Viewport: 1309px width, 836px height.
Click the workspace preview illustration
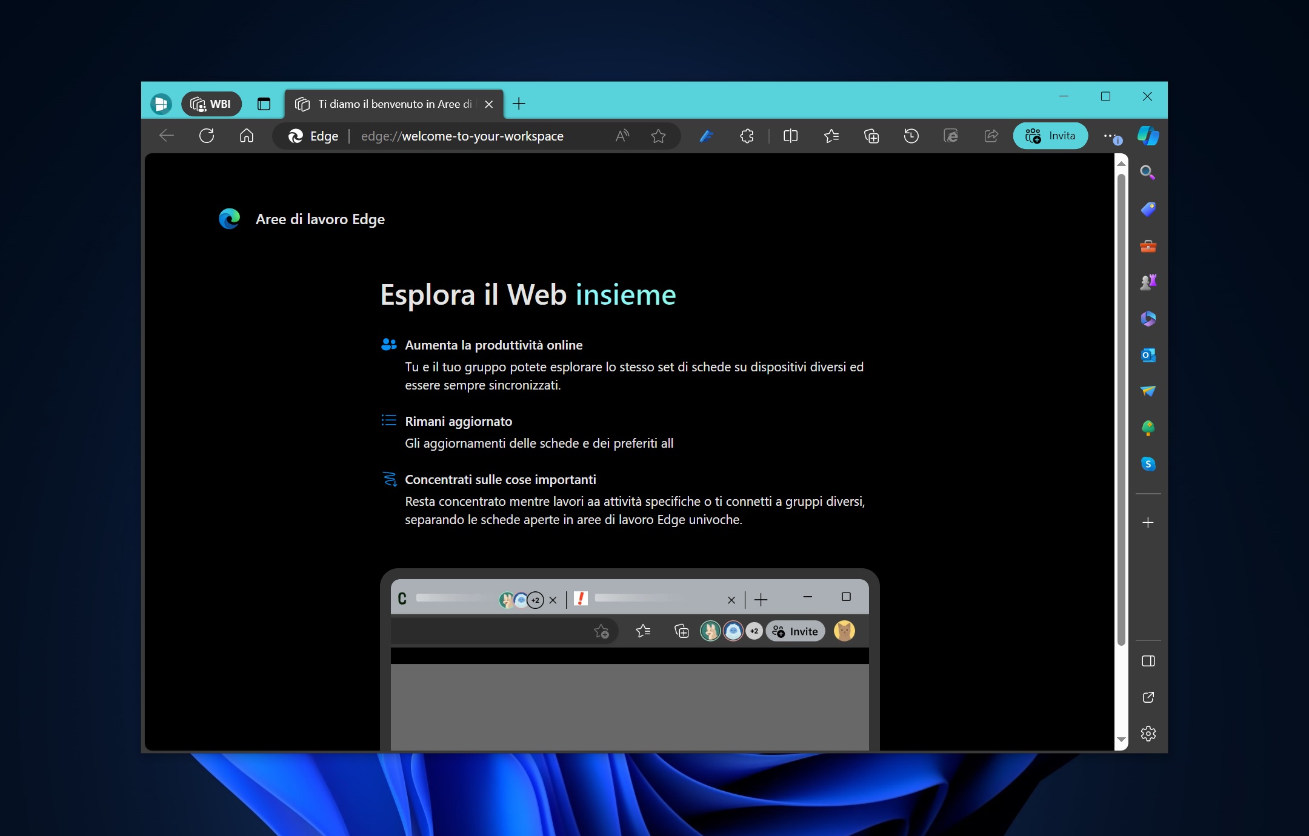click(630, 660)
